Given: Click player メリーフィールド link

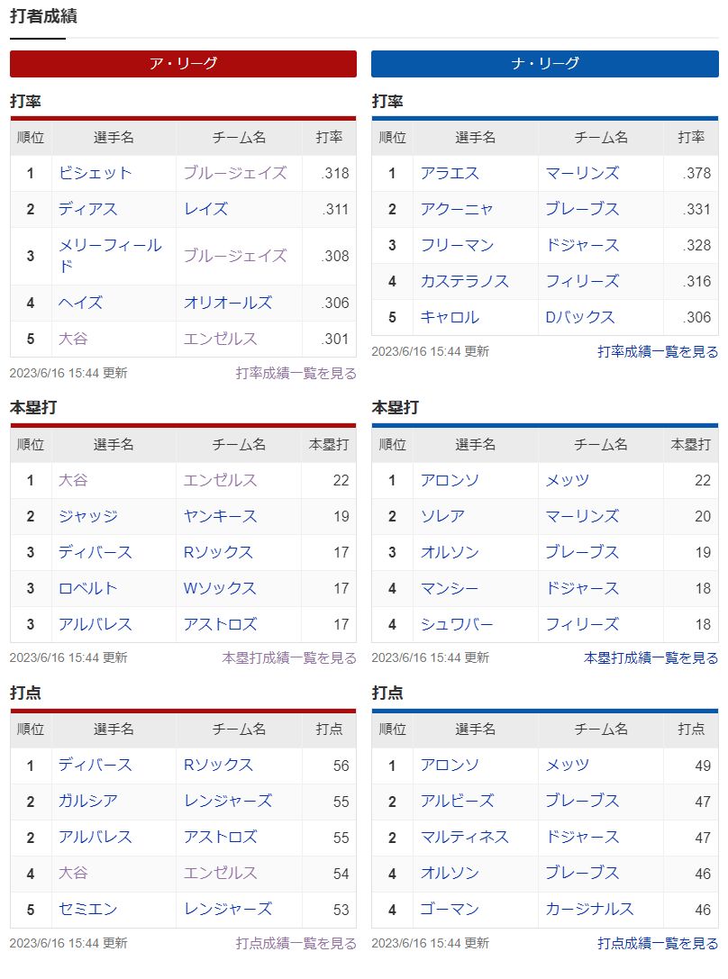Looking at the screenshot, I should pyautogui.click(x=111, y=256).
